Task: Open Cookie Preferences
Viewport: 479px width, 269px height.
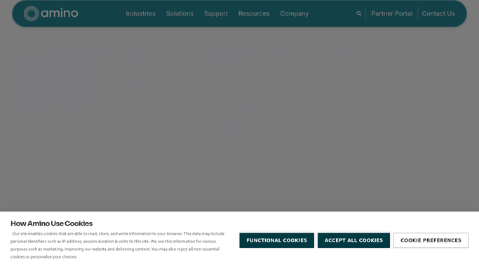Action: (x=431, y=240)
